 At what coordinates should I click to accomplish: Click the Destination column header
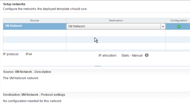point(116,21)
